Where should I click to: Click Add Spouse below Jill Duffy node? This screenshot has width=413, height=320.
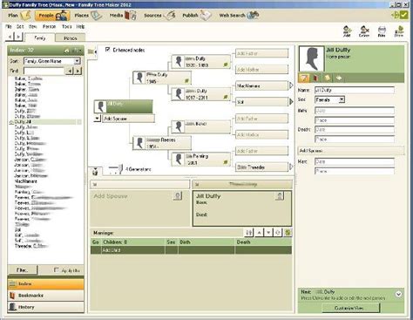[x=128, y=119]
